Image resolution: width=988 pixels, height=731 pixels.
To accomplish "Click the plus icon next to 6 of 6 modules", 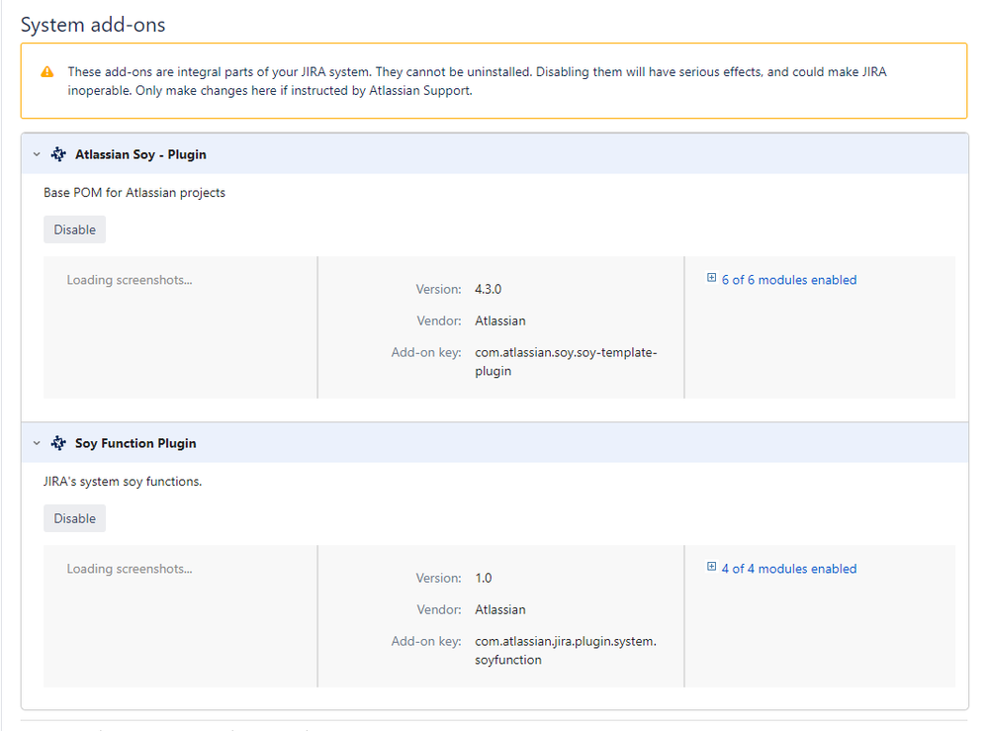I will [711, 278].
